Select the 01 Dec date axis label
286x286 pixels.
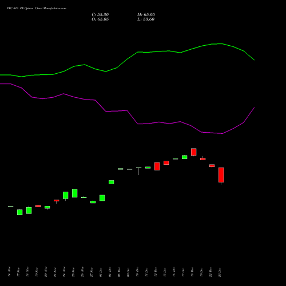(x=101, y=272)
